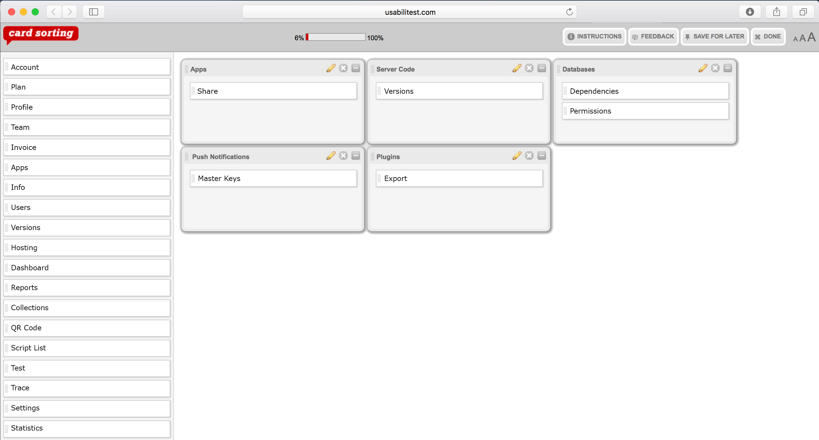Select the Collections card
Screen dimensions: 819x440
click(x=87, y=308)
